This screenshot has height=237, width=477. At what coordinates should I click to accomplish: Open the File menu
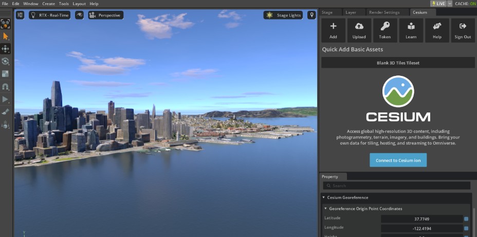[5, 4]
